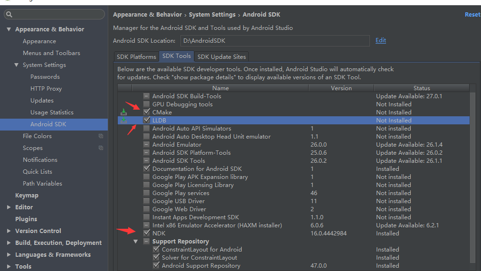
Task: Uncheck the LLDB checkbox
Action: point(147,120)
